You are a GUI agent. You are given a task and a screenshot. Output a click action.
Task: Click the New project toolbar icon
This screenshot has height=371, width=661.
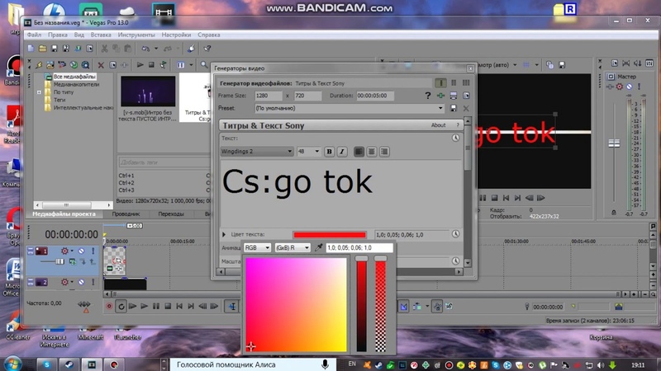point(31,49)
